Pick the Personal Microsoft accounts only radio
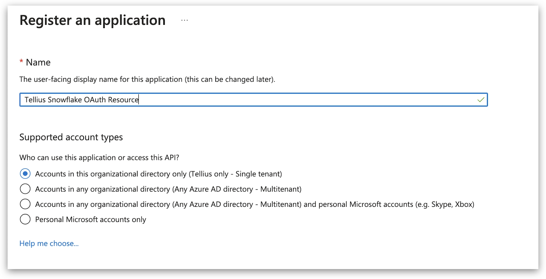This screenshot has width=546, height=279. [25, 219]
